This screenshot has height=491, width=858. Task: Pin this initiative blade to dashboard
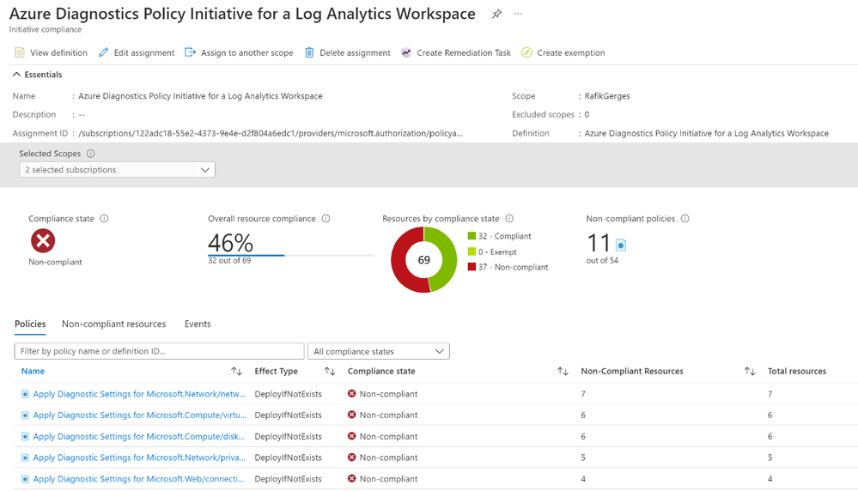pos(496,15)
